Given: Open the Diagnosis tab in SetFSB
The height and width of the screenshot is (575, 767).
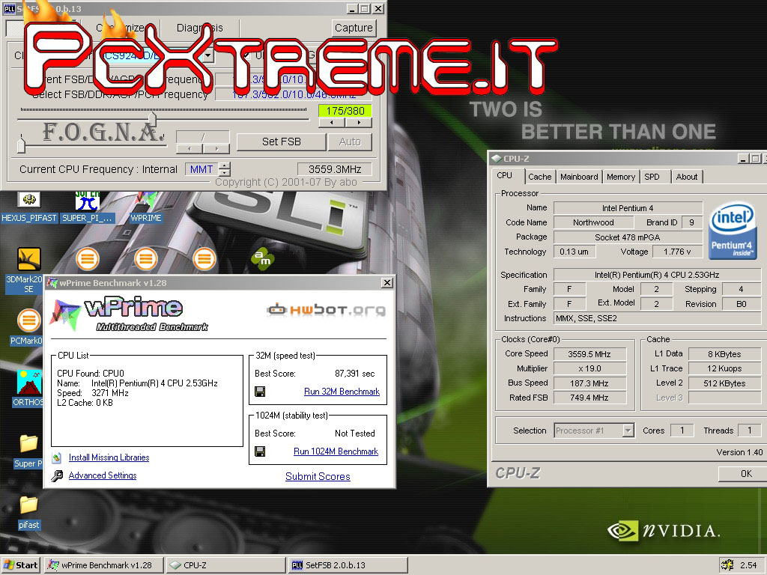Looking at the screenshot, I should (x=199, y=28).
